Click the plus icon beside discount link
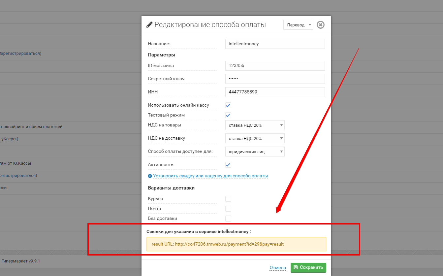The image size is (443, 276). [x=150, y=176]
